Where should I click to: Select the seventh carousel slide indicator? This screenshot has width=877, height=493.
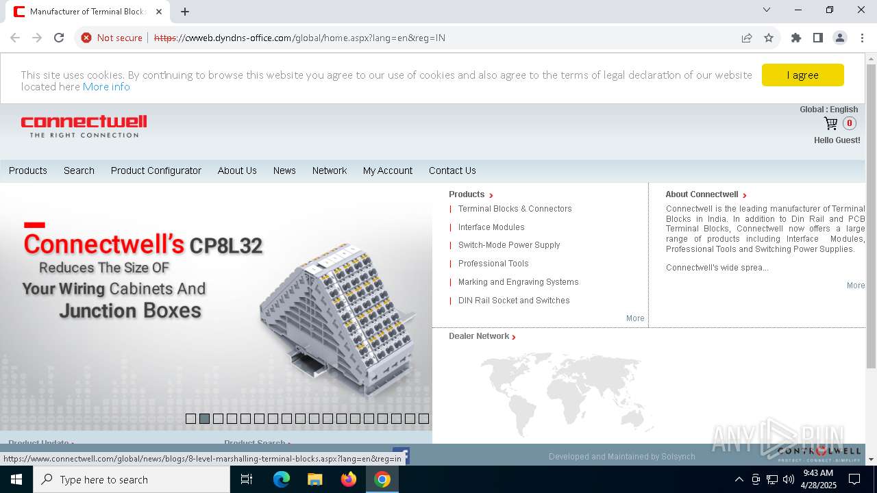[273, 418]
